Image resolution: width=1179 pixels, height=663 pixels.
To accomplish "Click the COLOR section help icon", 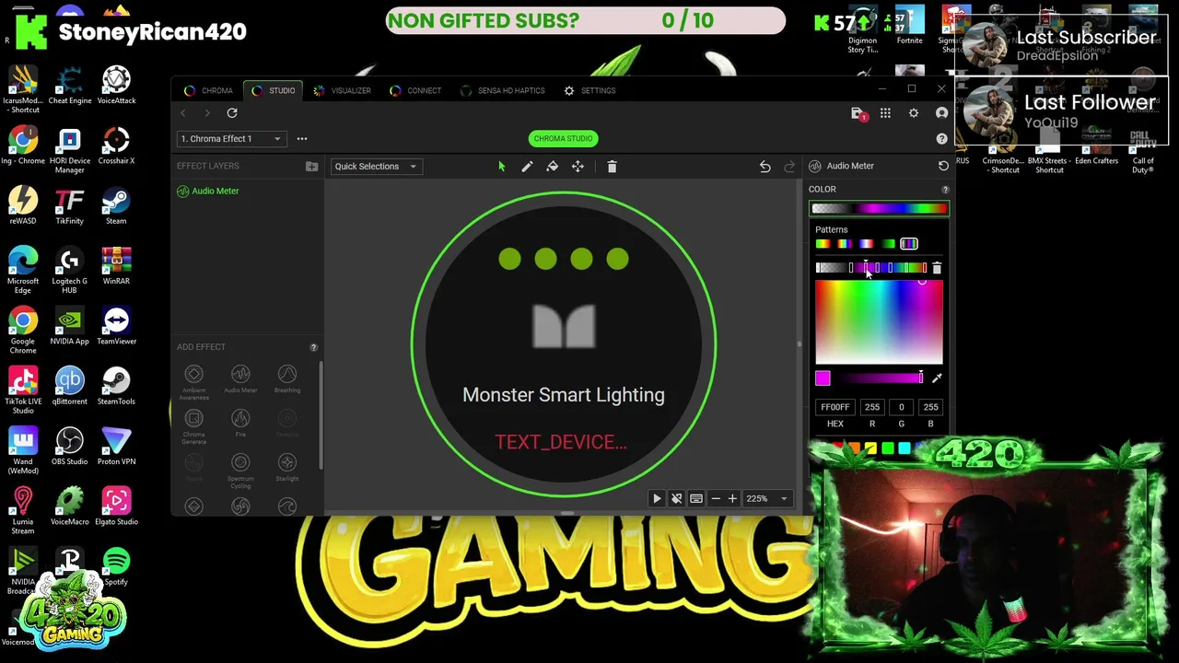I will coord(944,190).
